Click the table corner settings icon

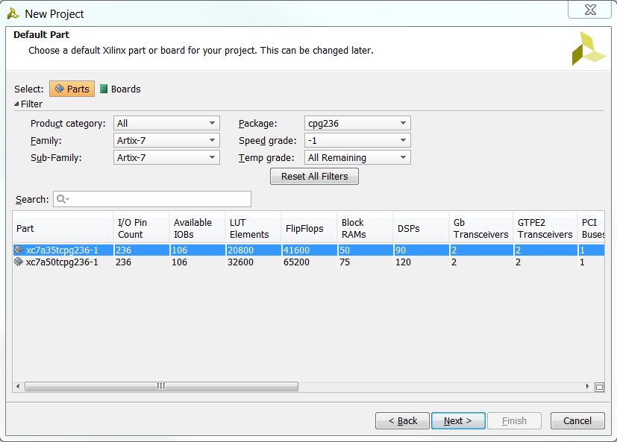tap(599, 387)
